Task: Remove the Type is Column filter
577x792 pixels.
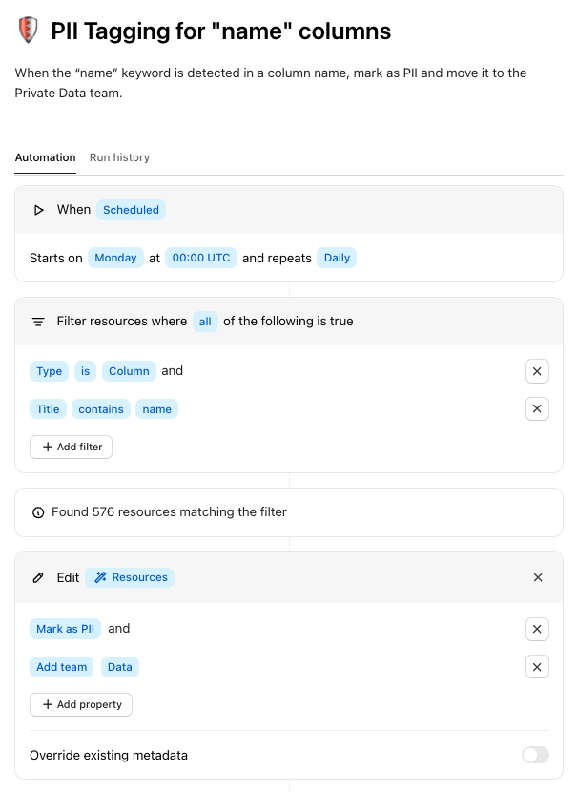Action: pyautogui.click(x=537, y=371)
